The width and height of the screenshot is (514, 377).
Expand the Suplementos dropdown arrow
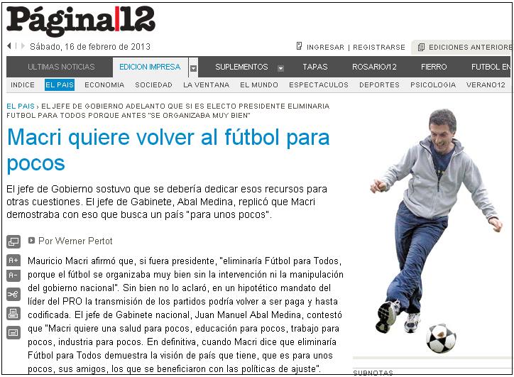click(x=280, y=68)
